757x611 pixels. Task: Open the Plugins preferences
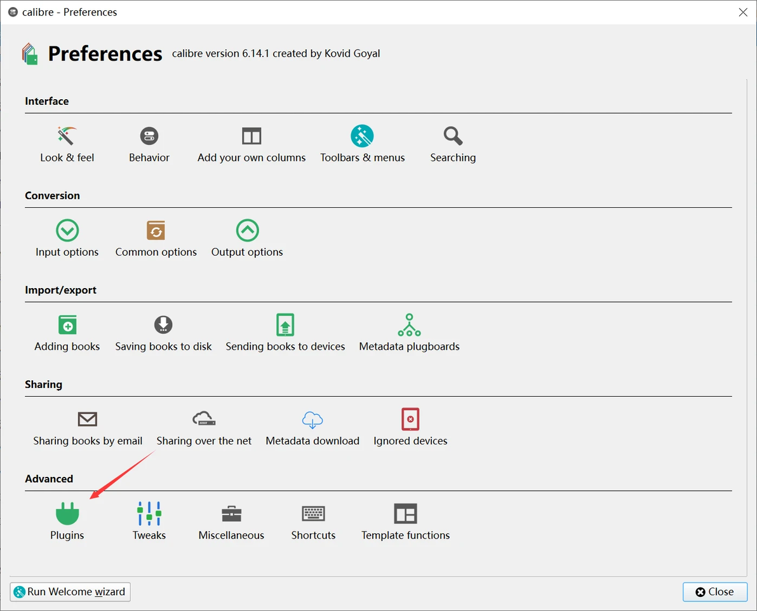[x=67, y=521]
